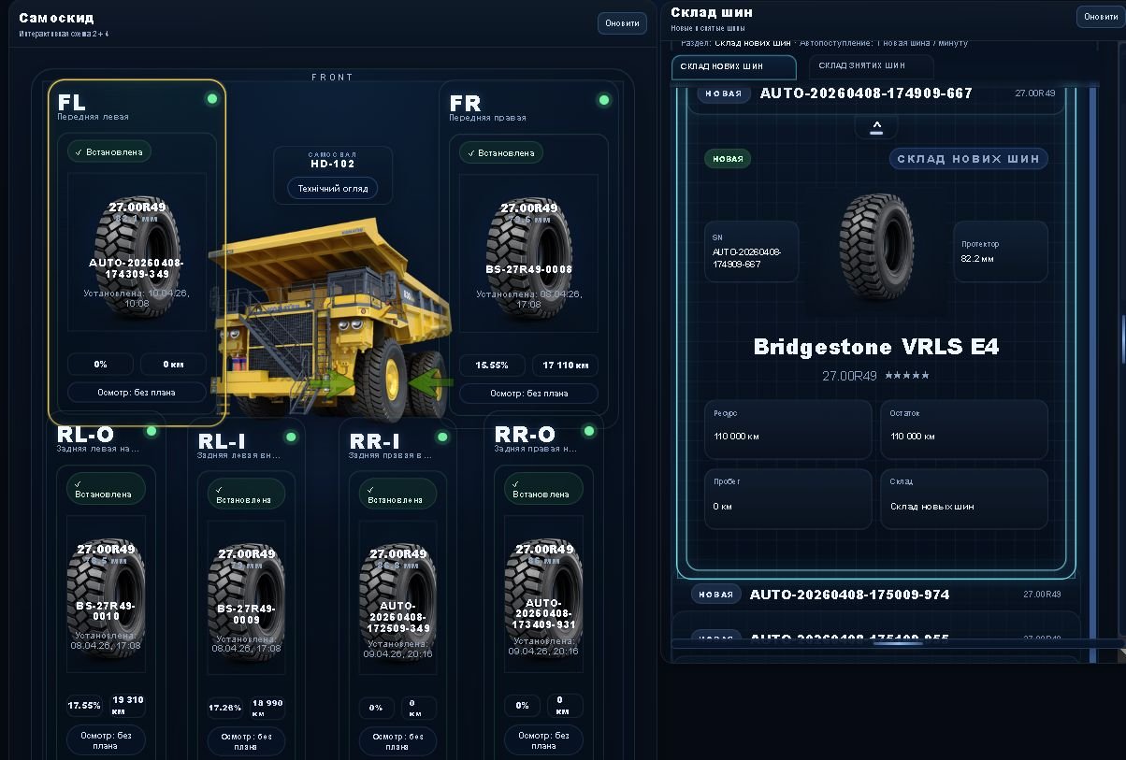This screenshot has width=1126, height=760.
Task: Click FL Встановлена status badge
Action: click(109, 151)
